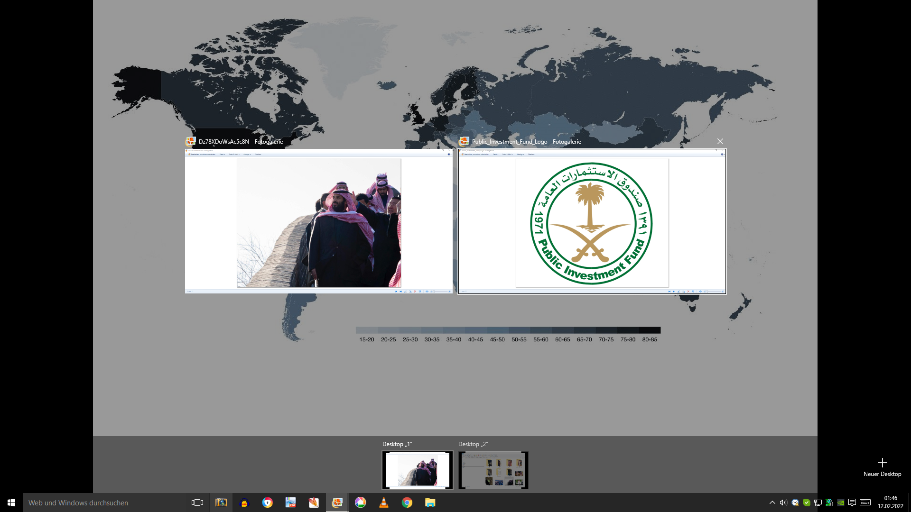The image size is (911, 512).
Task: Launch VLC media player from the taskbar
Action: (384, 503)
